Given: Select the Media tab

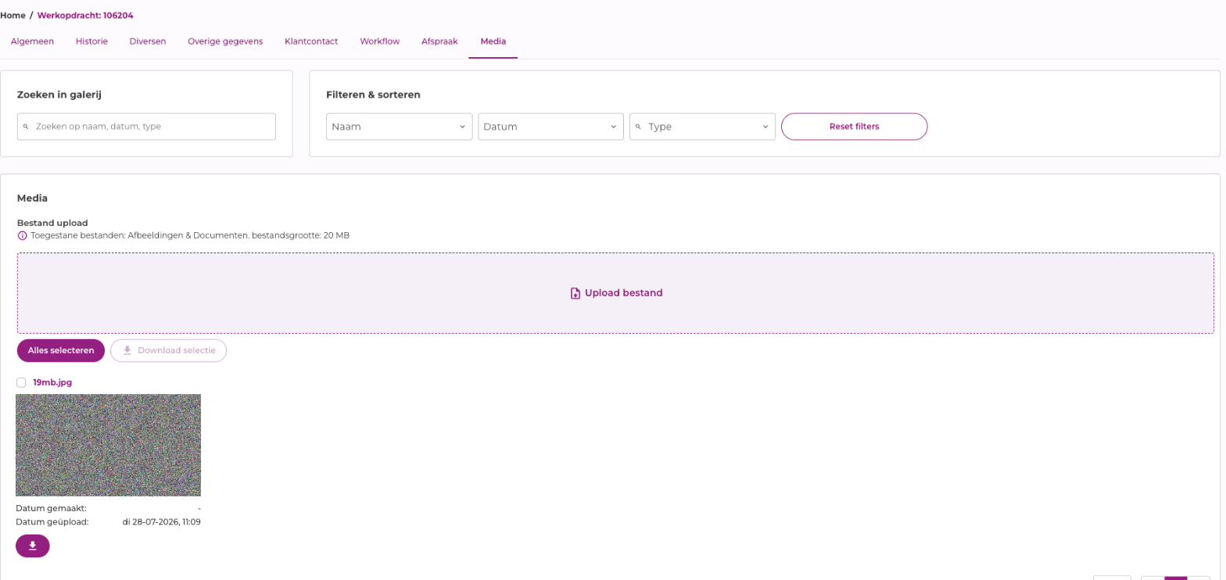Looking at the screenshot, I should point(493,41).
